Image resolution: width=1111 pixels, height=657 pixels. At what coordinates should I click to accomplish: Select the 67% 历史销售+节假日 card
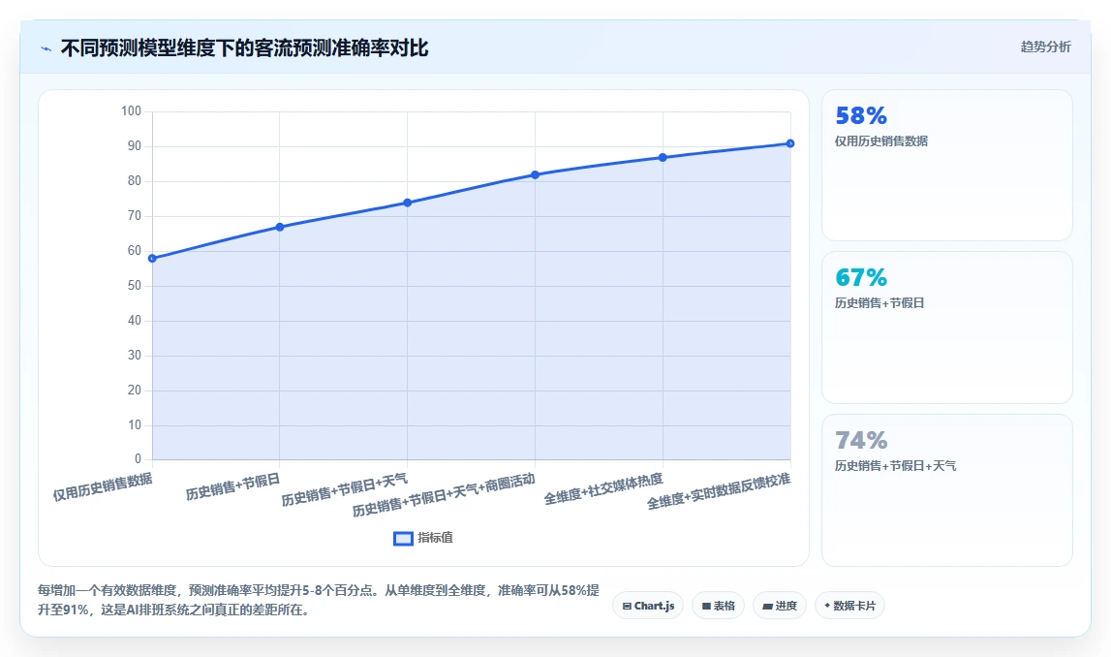pos(946,328)
